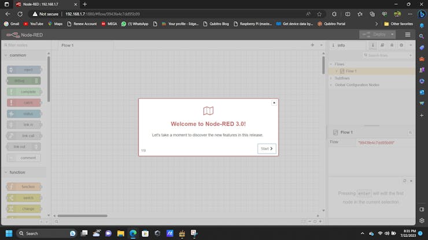The image size is (428, 240).
Task: Select the inject node in the palette
Action: 24,70
